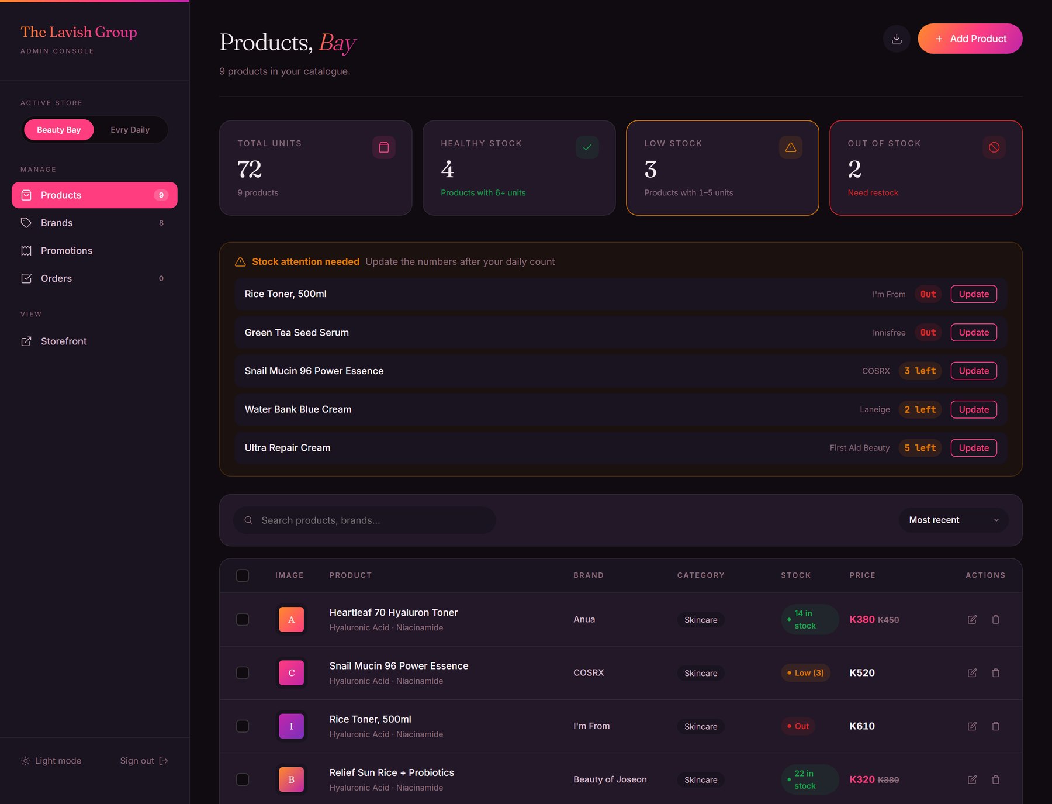
Task: Click the Beauty of Joseon thumbnail B
Action: coord(292,779)
